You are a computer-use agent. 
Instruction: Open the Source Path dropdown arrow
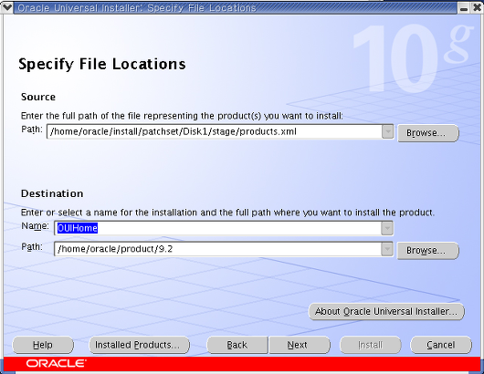[387, 131]
